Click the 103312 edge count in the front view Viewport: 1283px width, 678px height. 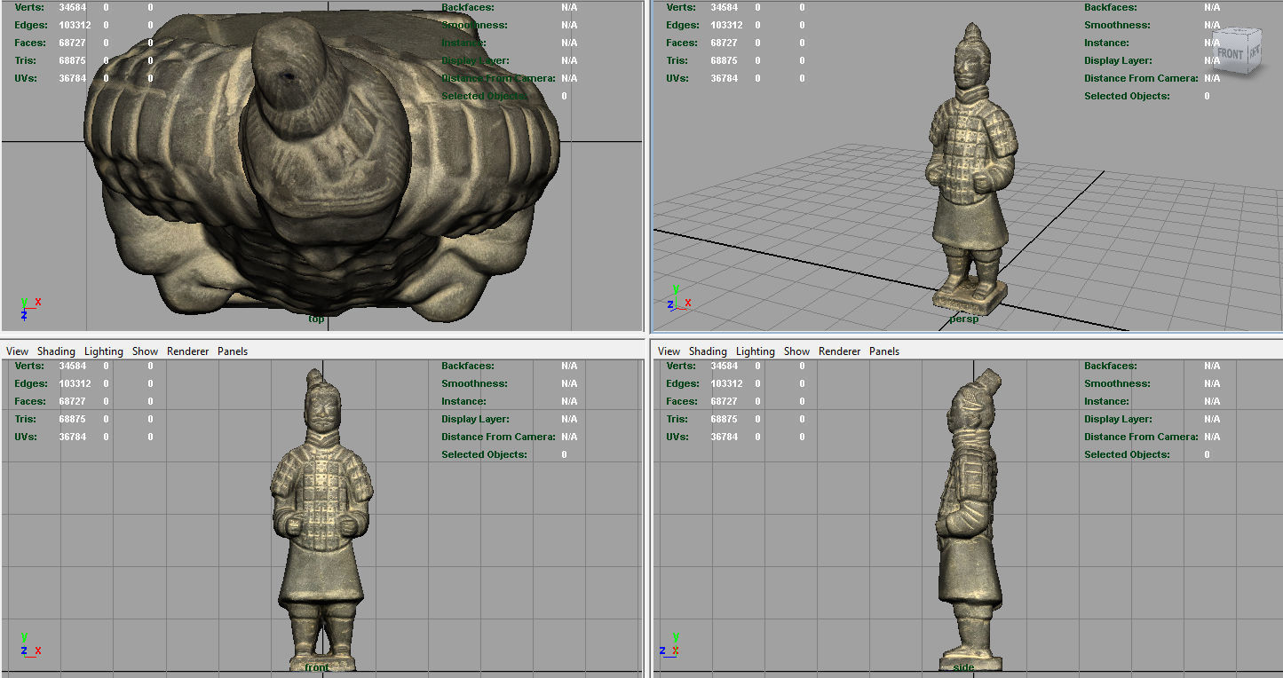(x=75, y=383)
